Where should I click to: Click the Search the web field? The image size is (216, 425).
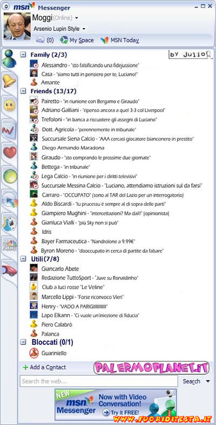(99, 381)
